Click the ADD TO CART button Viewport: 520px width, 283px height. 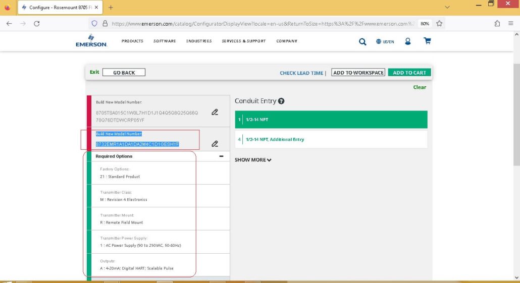click(409, 73)
